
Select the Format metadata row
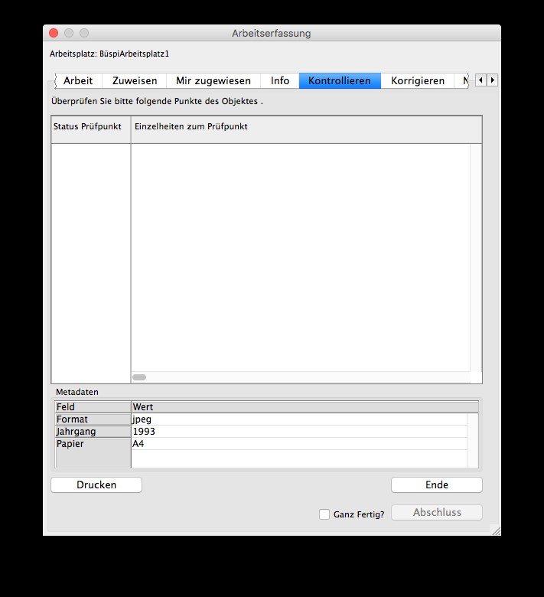[92, 419]
